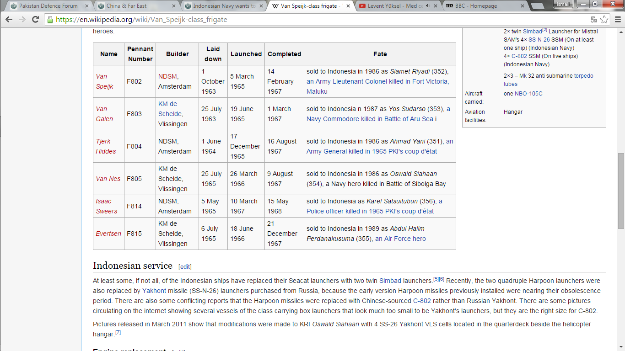The width and height of the screenshot is (625, 351).
Task: Select the Van Speijk-class frigate tab
Action: [311, 6]
